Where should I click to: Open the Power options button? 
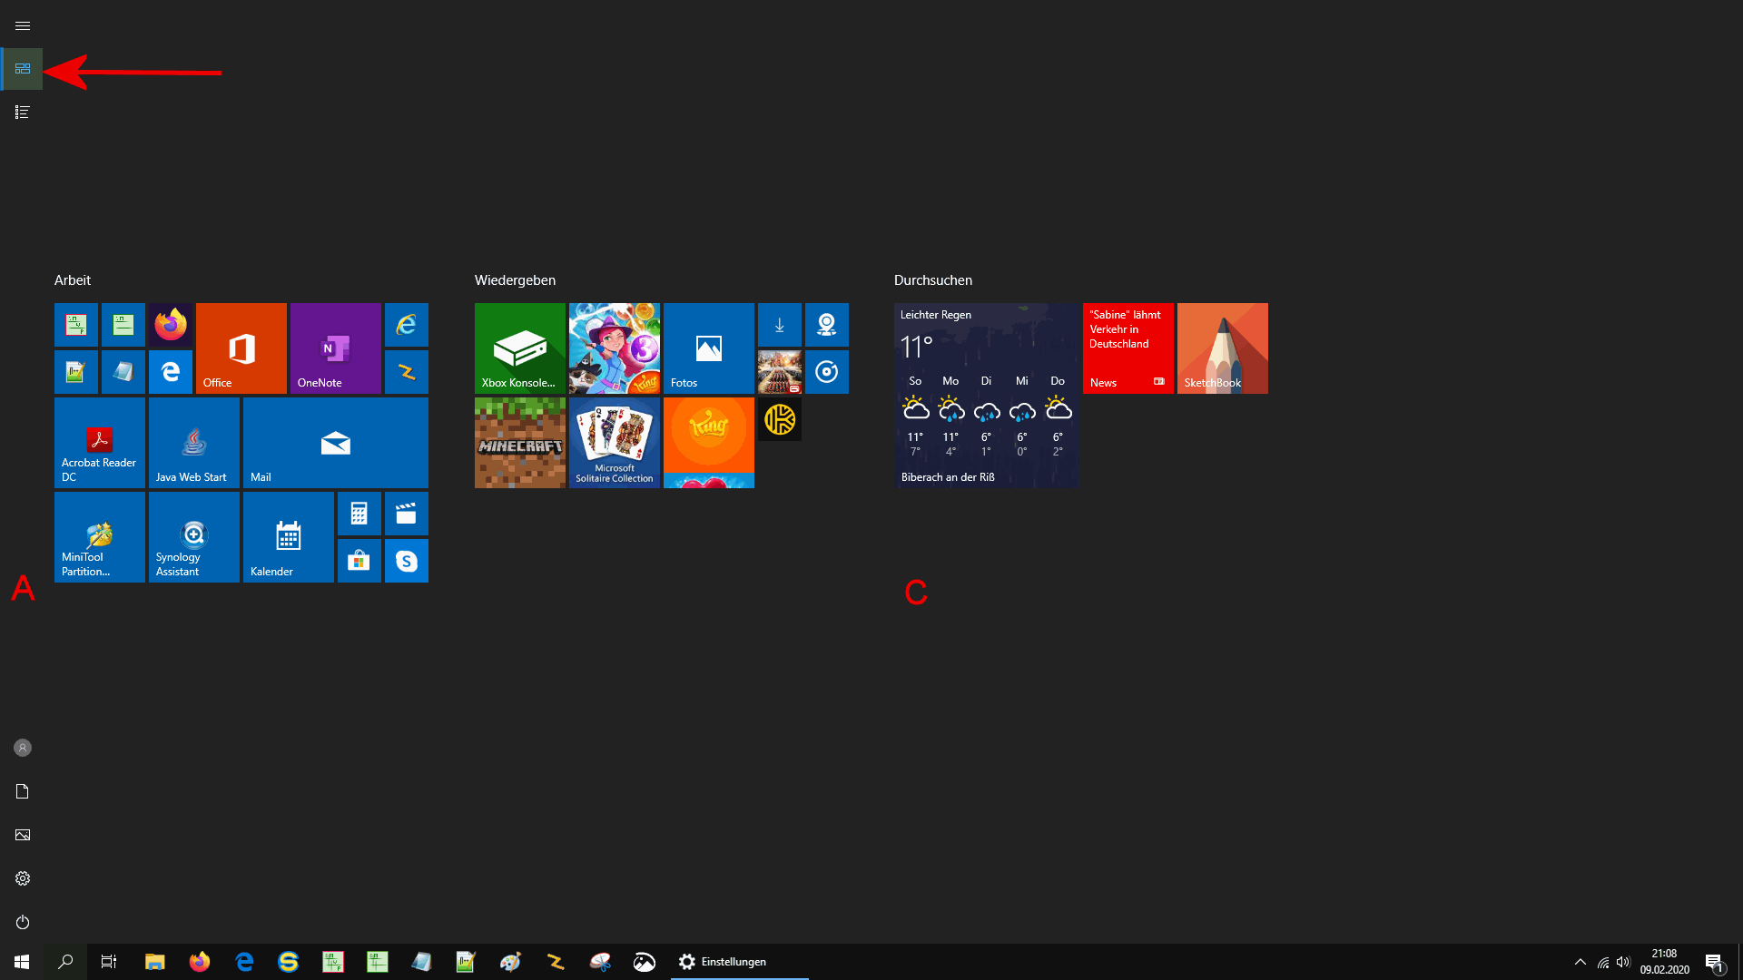[x=23, y=922]
